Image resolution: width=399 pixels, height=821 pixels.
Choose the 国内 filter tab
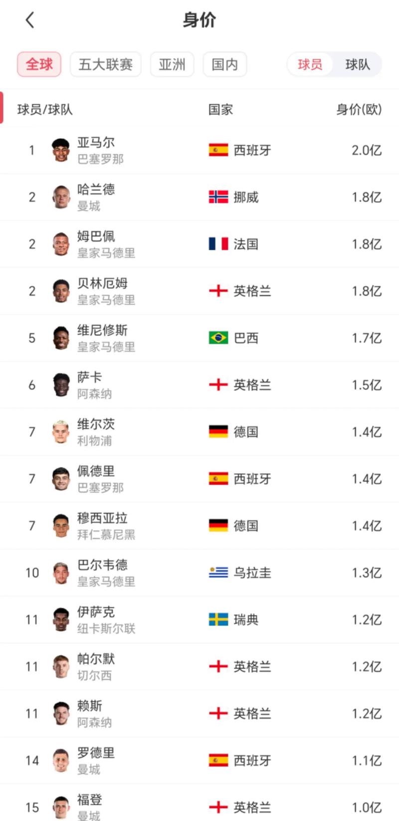coord(225,64)
